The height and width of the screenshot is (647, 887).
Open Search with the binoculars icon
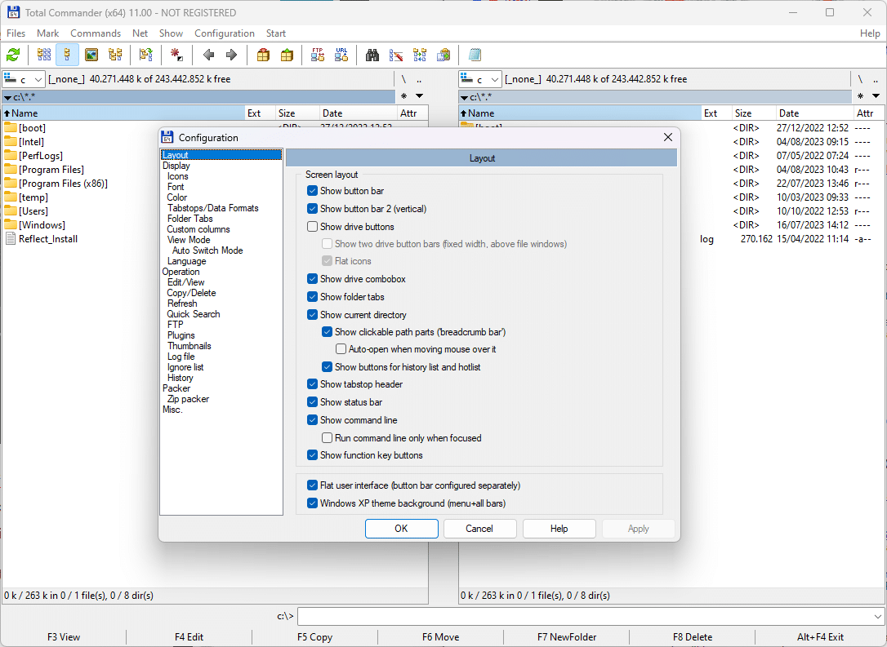pyautogui.click(x=372, y=55)
